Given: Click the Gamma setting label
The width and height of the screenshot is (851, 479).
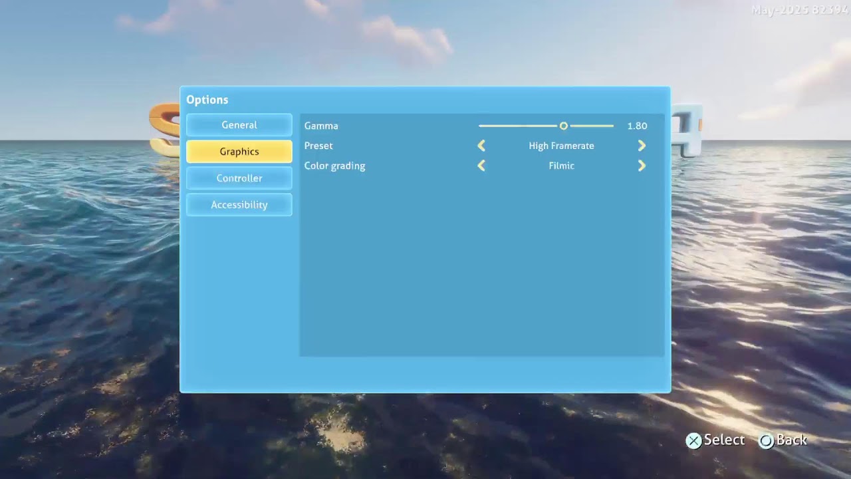Looking at the screenshot, I should point(321,126).
